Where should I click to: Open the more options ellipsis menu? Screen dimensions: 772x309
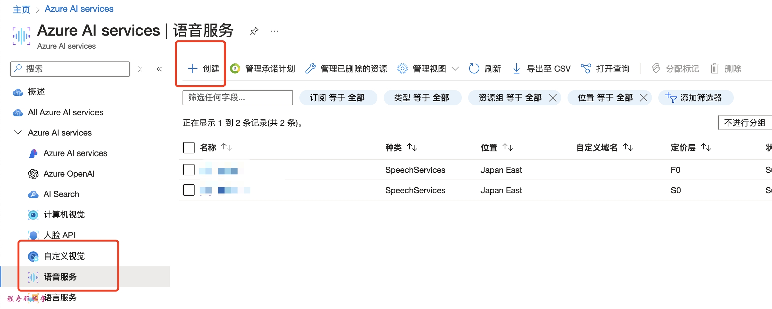click(274, 31)
